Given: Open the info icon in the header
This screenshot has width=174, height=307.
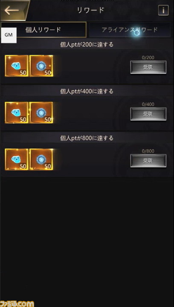Looking at the screenshot, I should [163, 10].
